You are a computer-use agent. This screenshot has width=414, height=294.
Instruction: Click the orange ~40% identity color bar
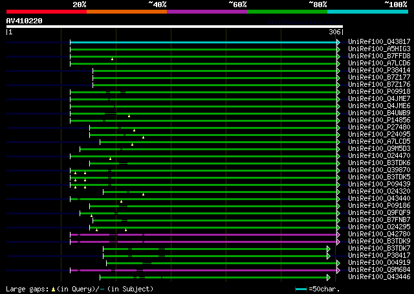[127, 12]
